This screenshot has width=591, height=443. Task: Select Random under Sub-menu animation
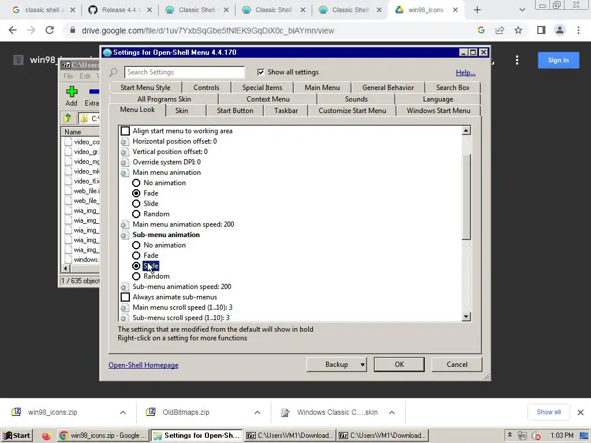[x=136, y=276]
